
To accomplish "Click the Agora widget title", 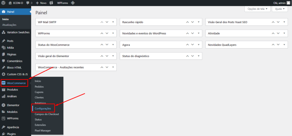I will [x=126, y=45].
